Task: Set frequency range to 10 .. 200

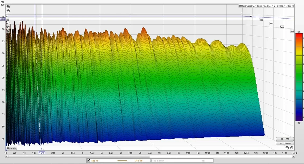Action: pos(285,139)
